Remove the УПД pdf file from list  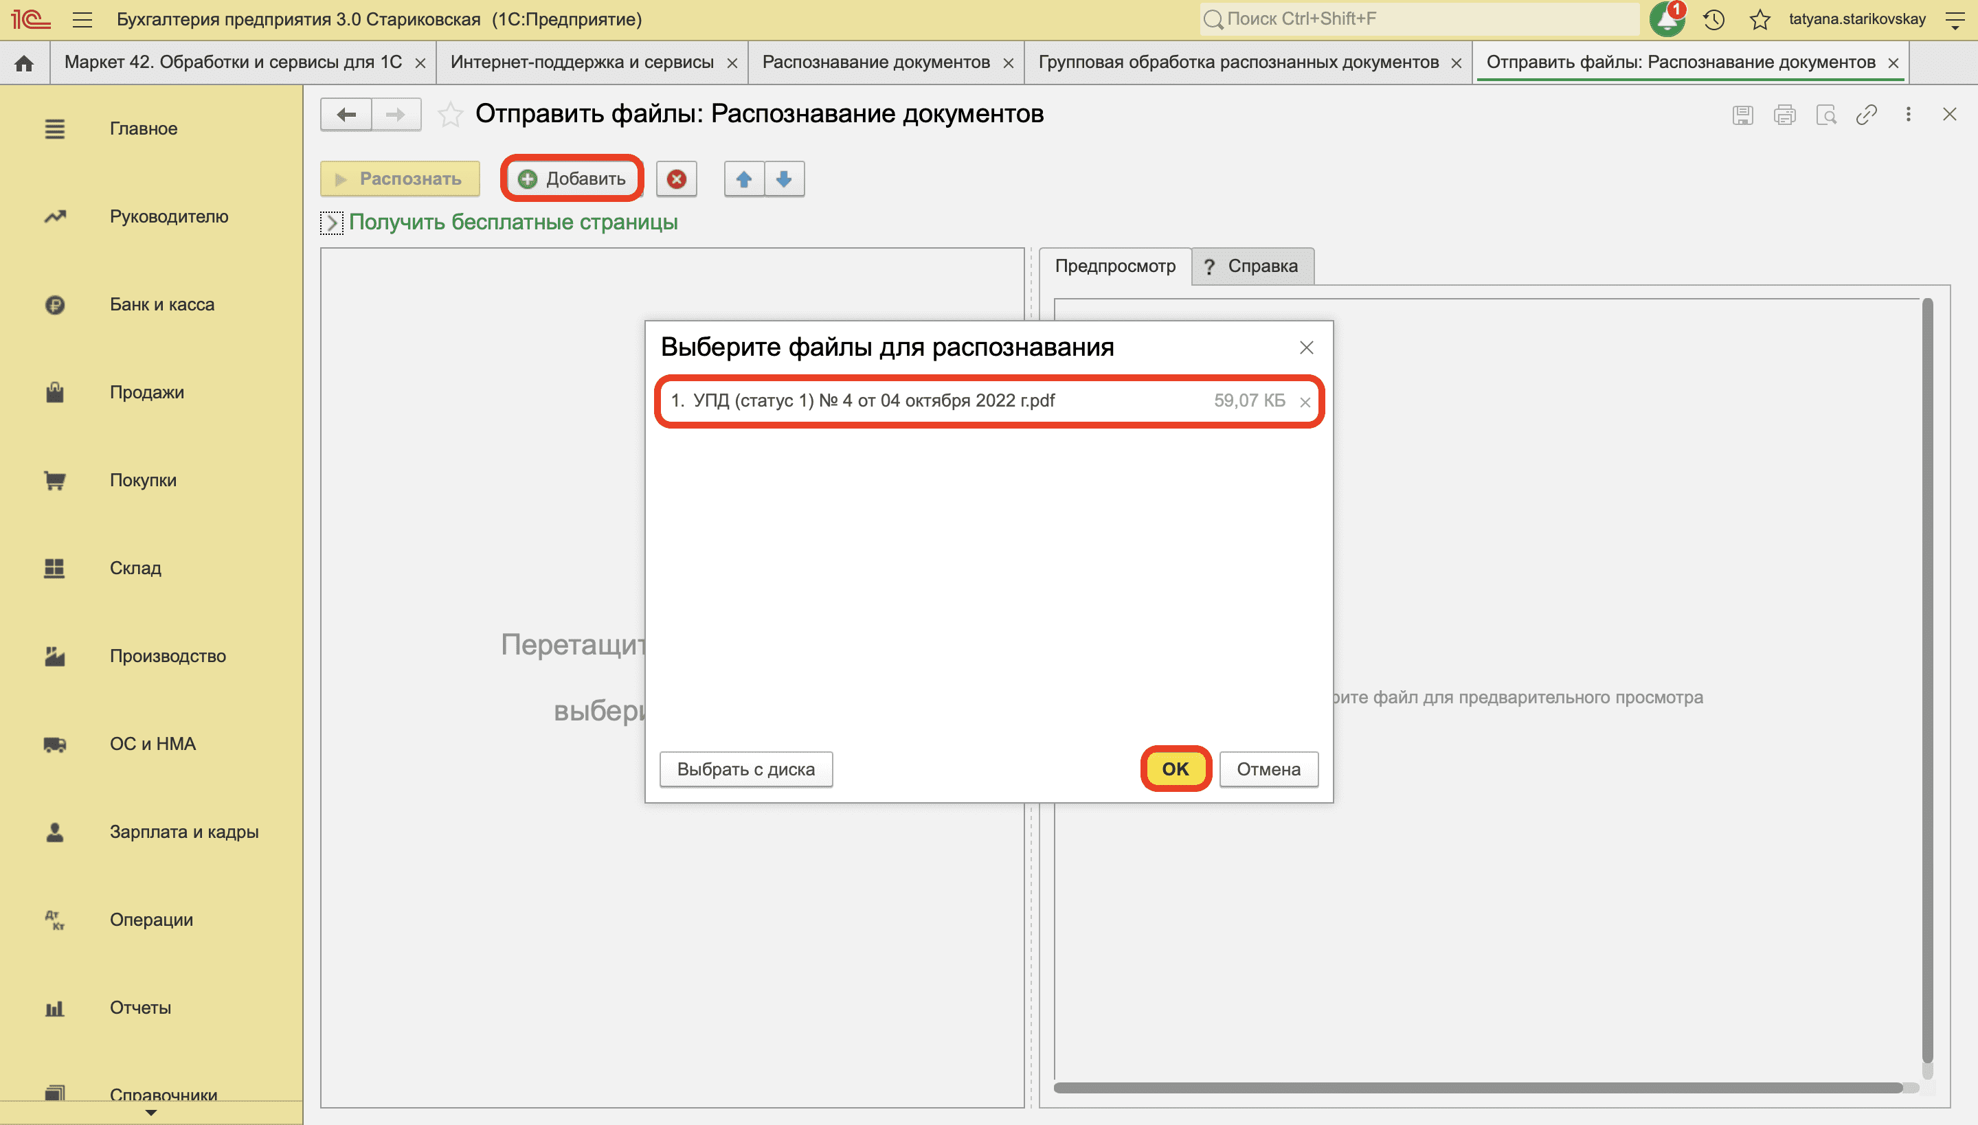tap(1305, 402)
